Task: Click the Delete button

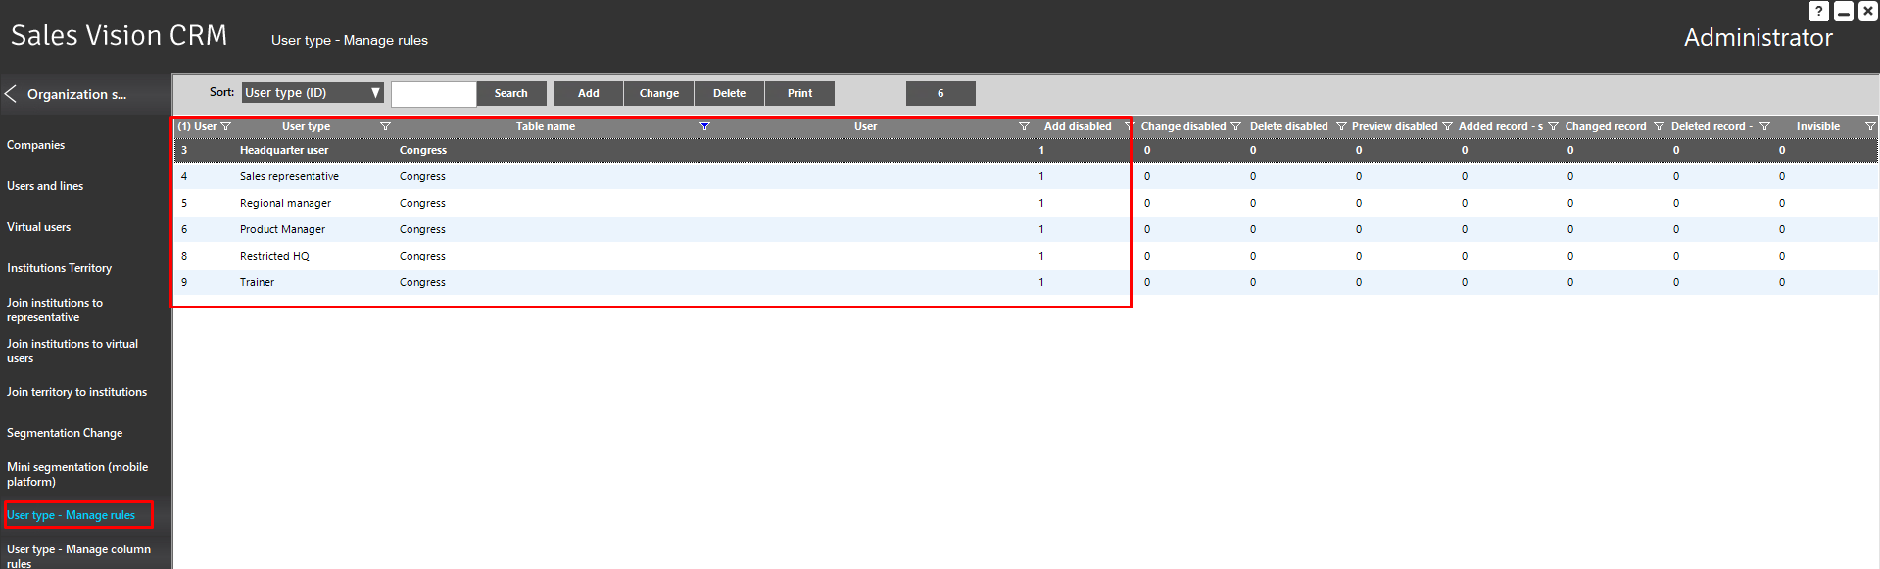Action: click(729, 93)
